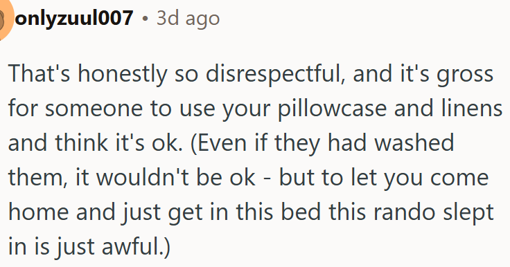This screenshot has width=510, height=267.
Task: Click the word "someone" in the second line
Action: point(94,109)
